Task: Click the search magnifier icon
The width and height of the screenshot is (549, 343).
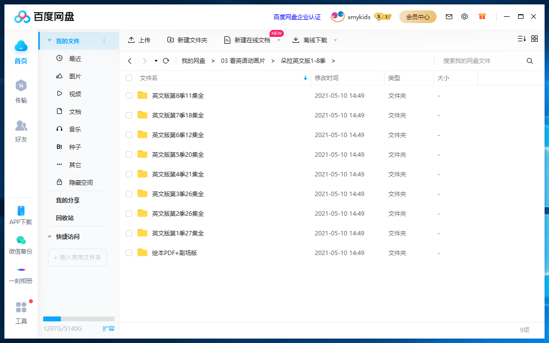Action: 530,61
